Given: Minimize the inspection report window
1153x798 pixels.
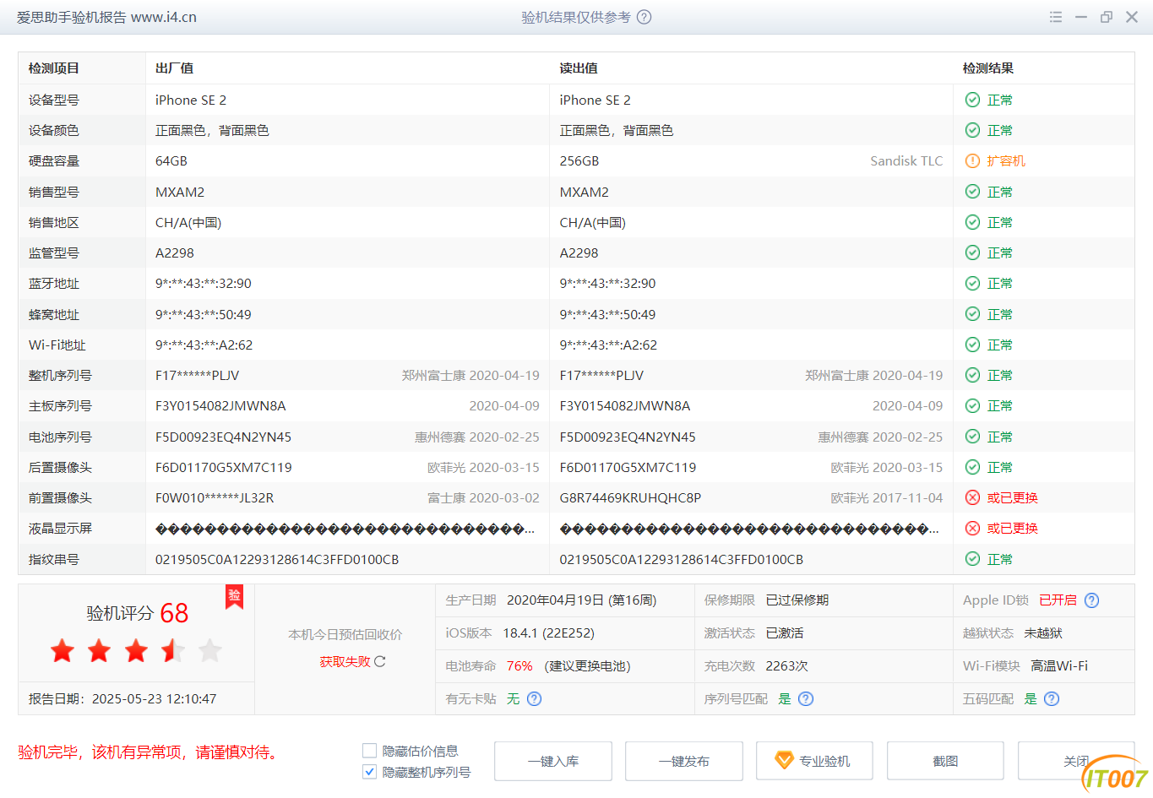Looking at the screenshot, I should [x=1081, y=17].
